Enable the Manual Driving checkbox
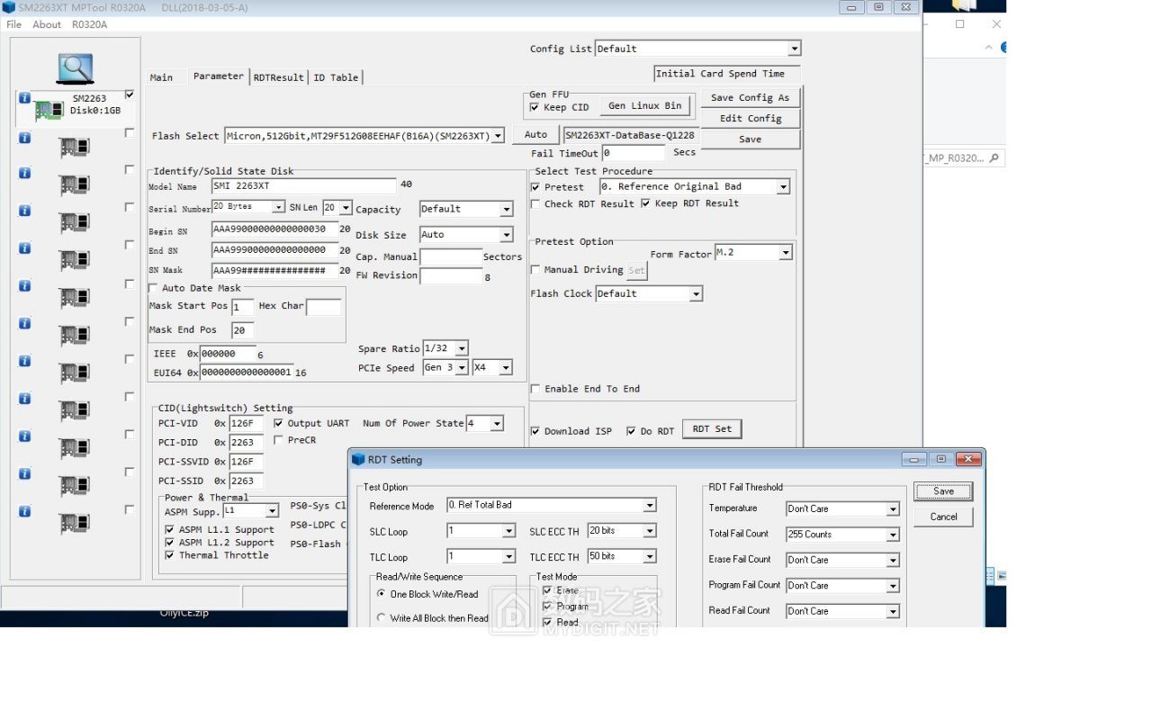1152x720 pixels. click(x=535, y=270)
